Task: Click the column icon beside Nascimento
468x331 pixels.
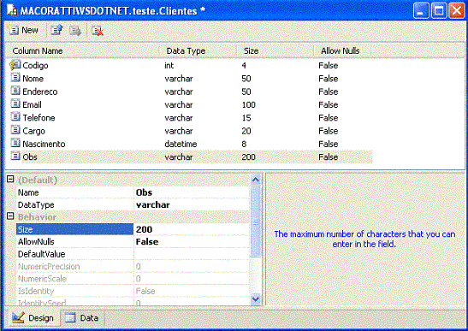Action: point(15,144)
